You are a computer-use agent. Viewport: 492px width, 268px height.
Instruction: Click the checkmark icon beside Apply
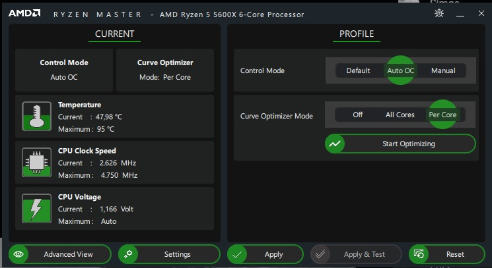coord(238,254)
